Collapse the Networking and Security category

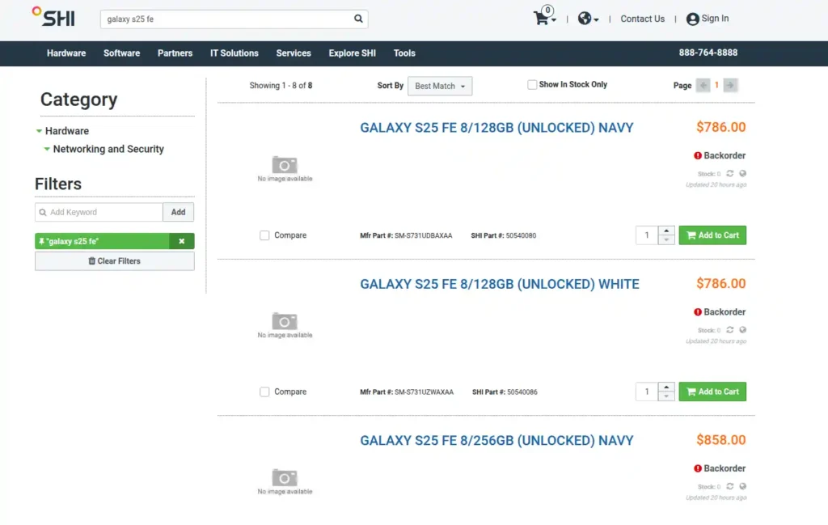point(47,149)
